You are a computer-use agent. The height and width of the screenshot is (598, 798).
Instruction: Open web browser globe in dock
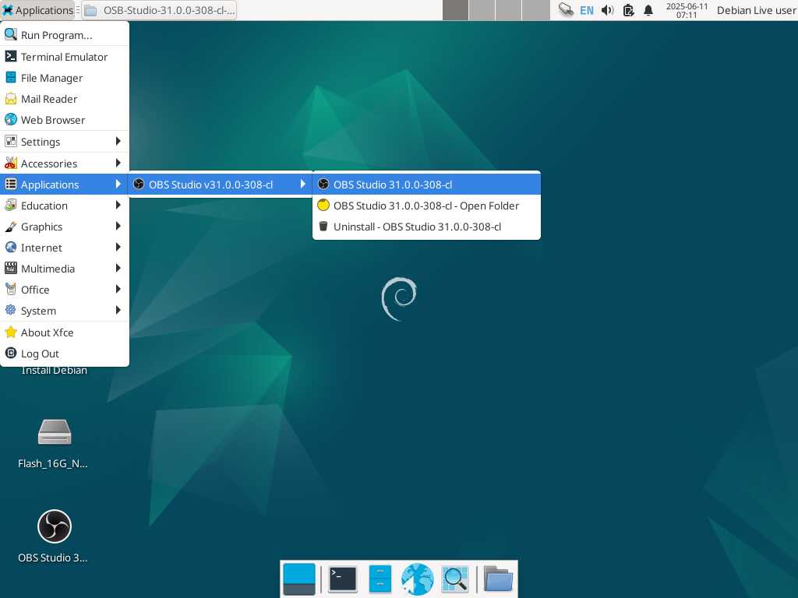(x=418, y=579)
